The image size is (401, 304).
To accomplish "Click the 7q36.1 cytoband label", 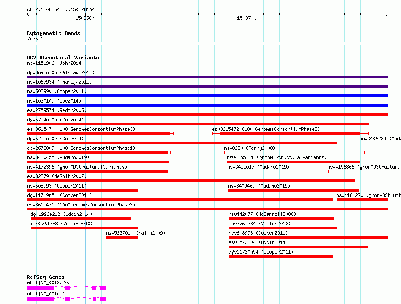I will [x=35, y=39].
